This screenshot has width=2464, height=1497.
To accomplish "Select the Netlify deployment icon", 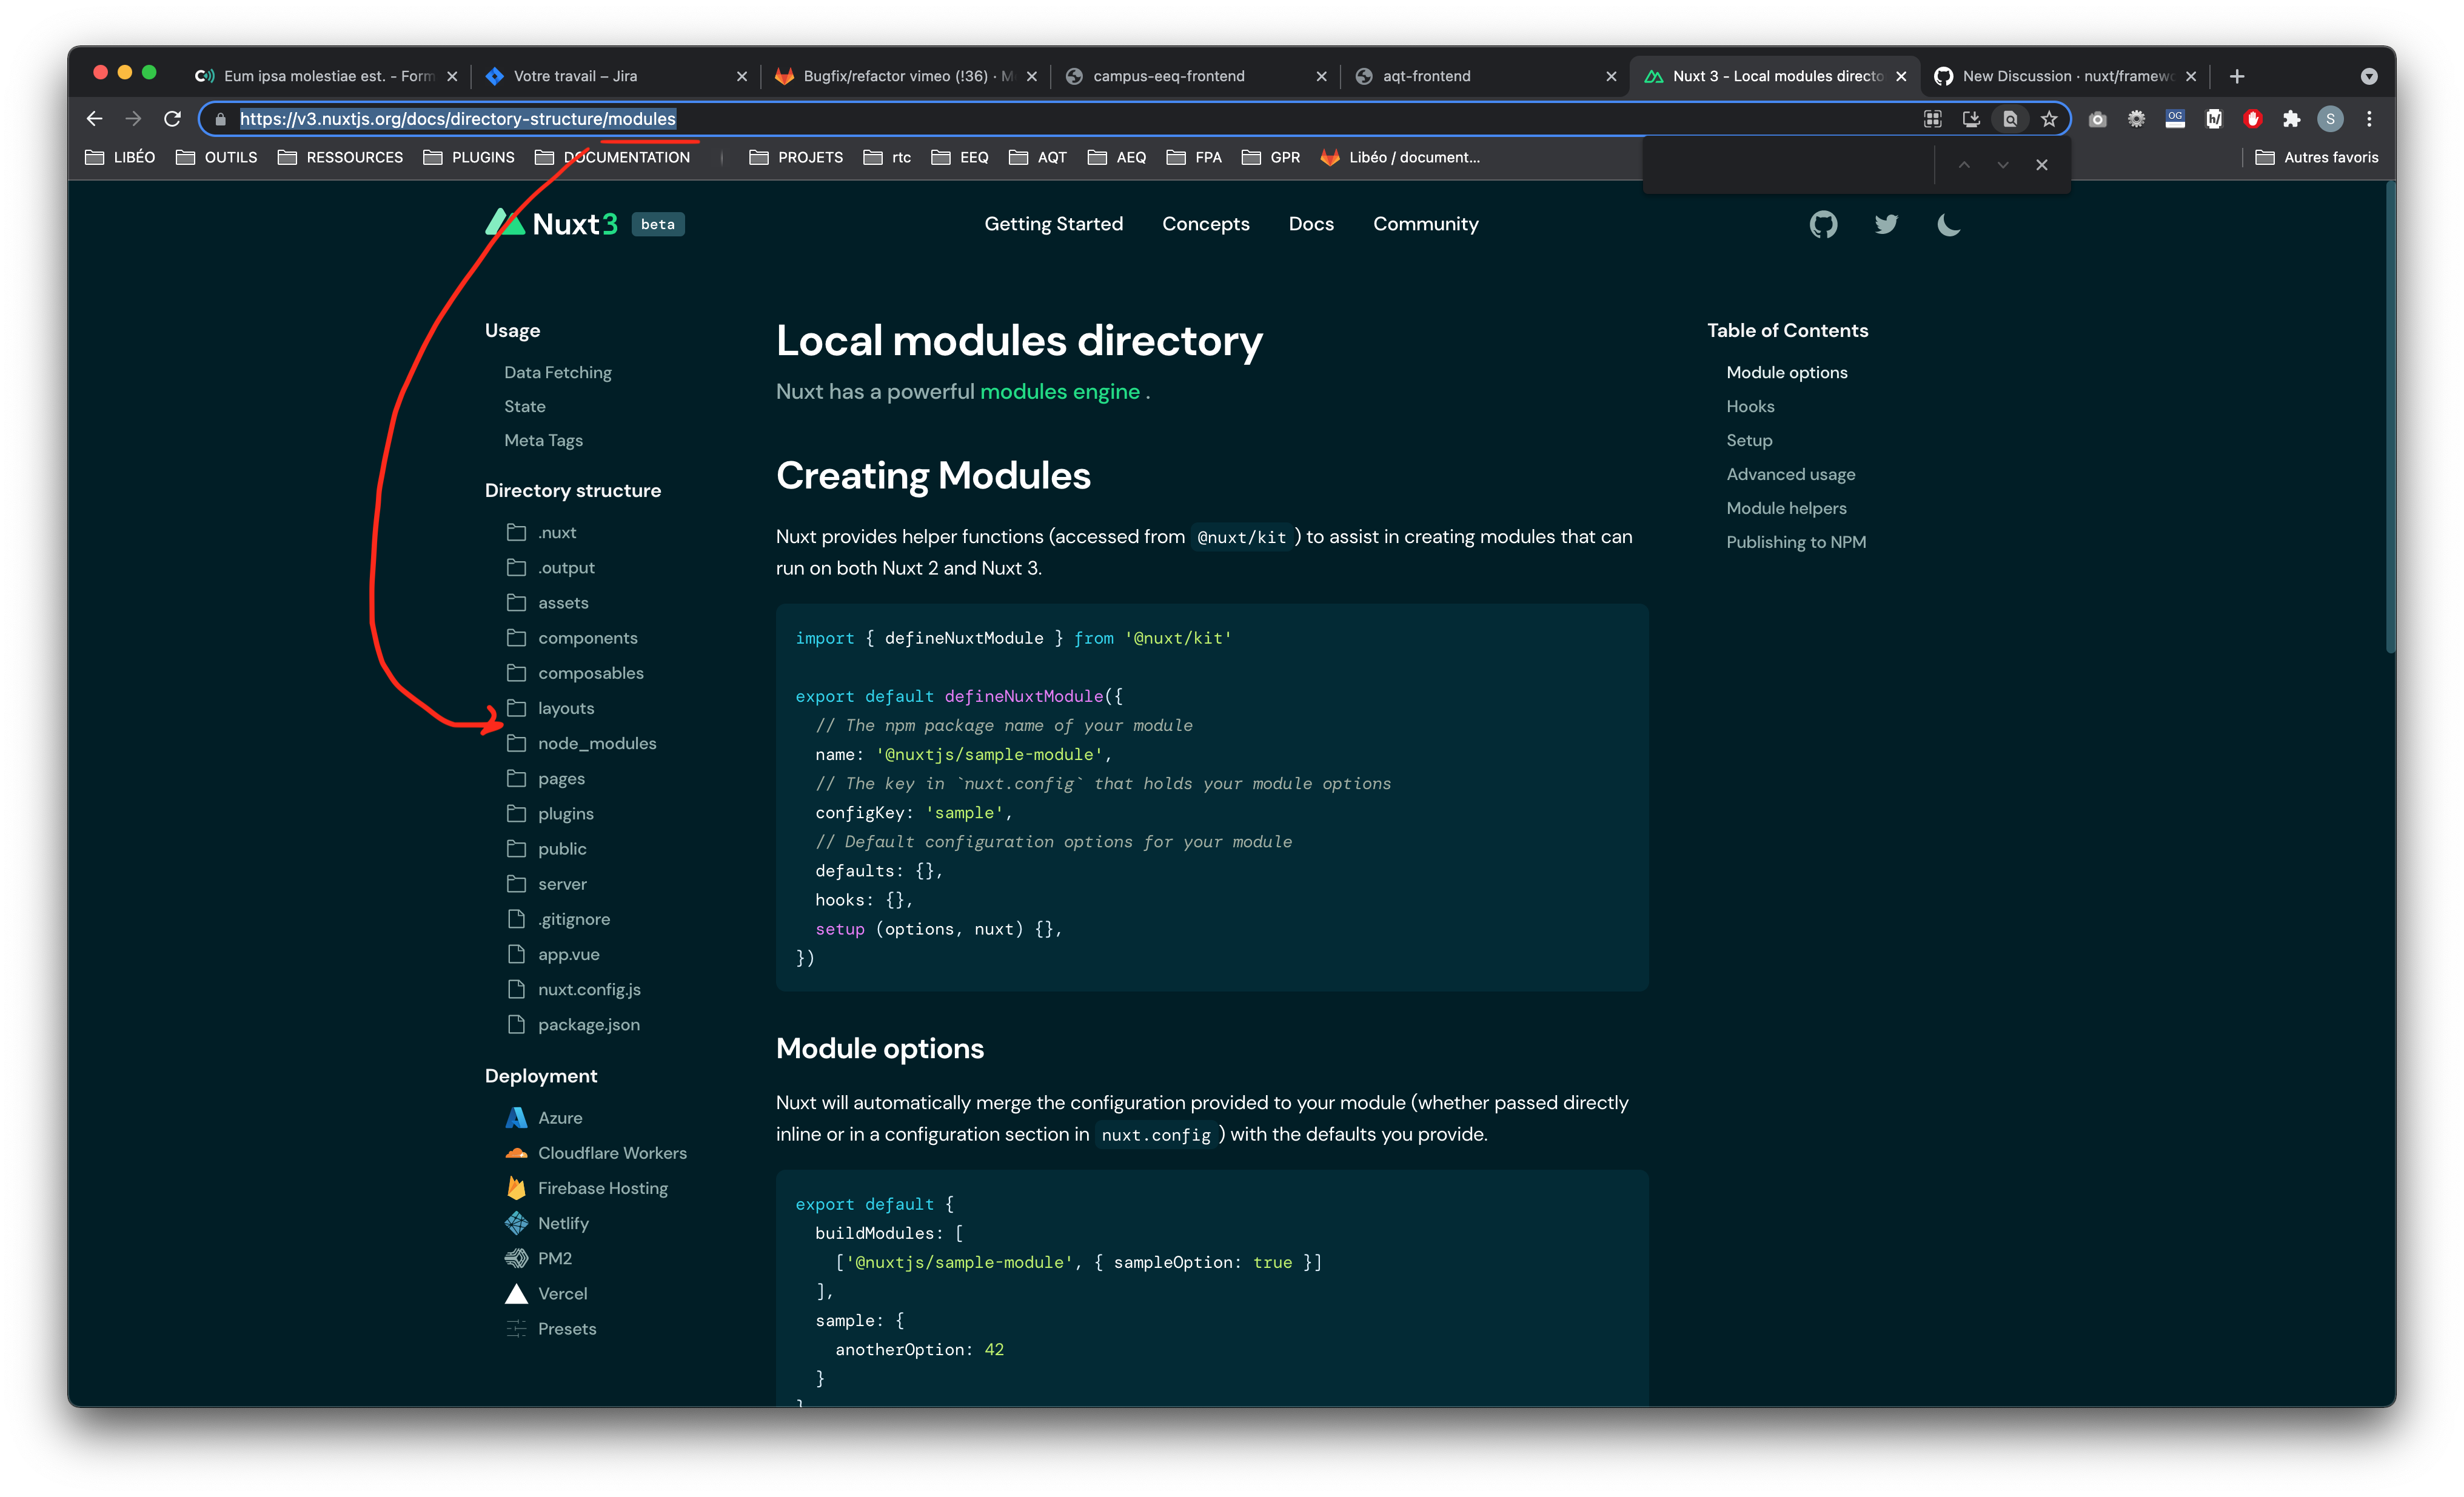I will pos(516,1222).
